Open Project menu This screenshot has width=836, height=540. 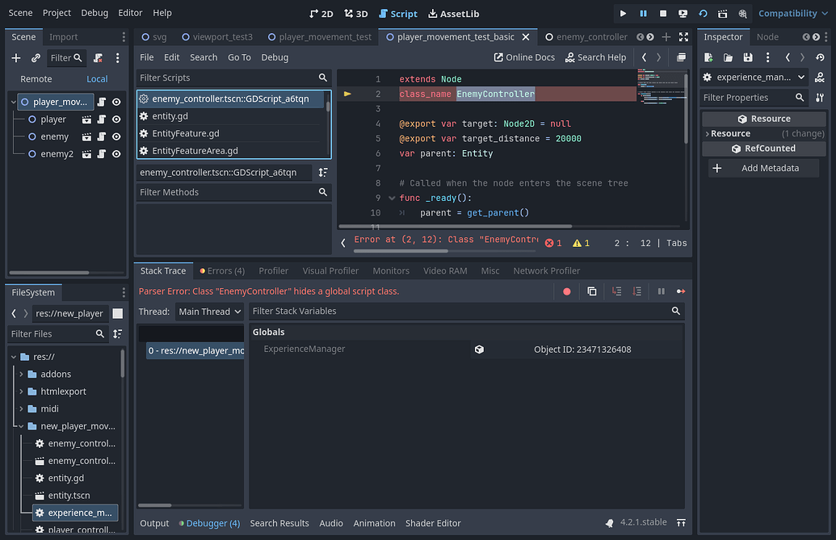pyautogui.click(x=57, y=13)
